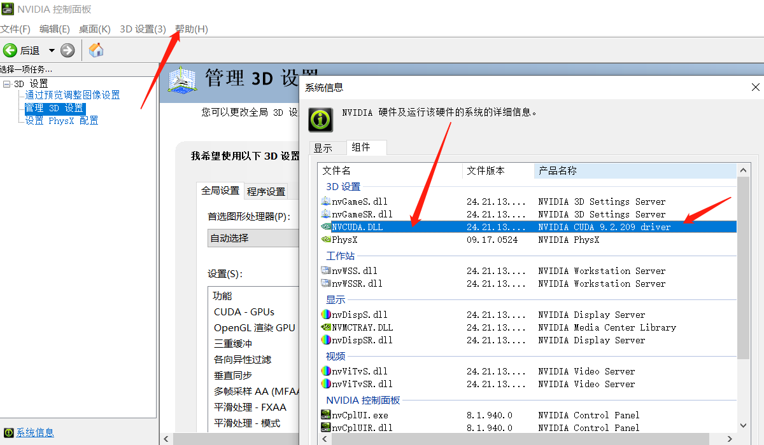Image resolution: width=764 pixels, height=445 pixels.
Task: Select 各向异性过滤 in the settings list
Action: pos(243,359)
